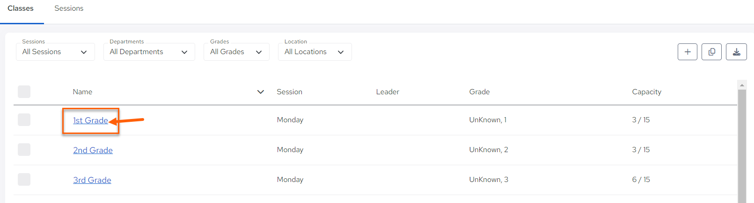Select the 3rd Grade row checkbox
This screenshot has height=203, width=754.
click(x=24, y=180)
